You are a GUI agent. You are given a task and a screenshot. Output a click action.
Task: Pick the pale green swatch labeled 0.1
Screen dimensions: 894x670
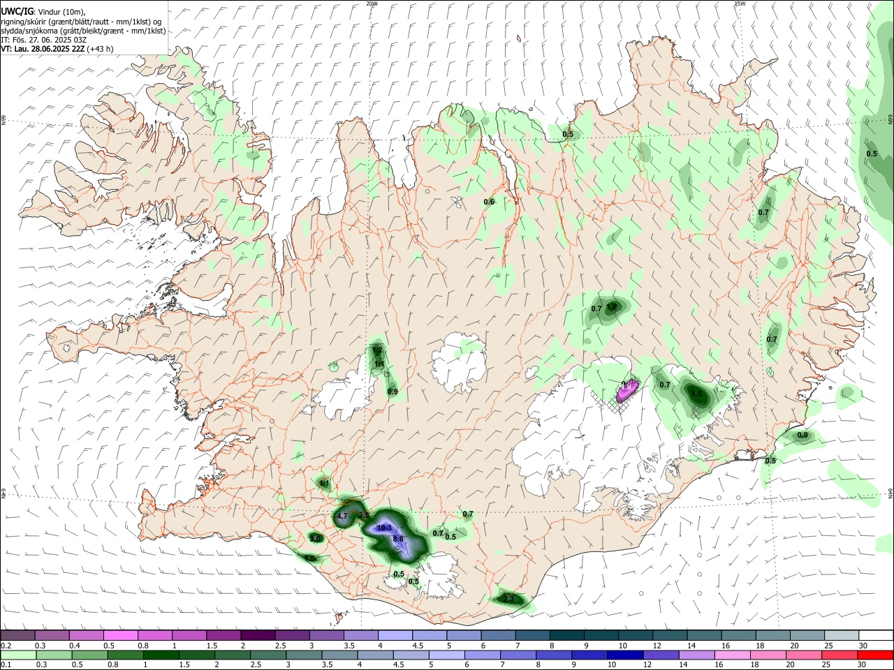point(19,655)
